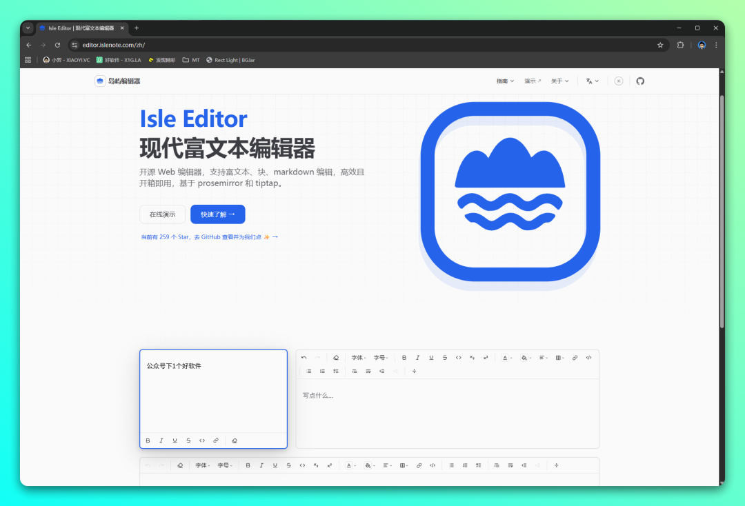Apply bullet list in the 写点什么 editor
The width and height of the screenshot is (745, 506).
click(309, 371)
